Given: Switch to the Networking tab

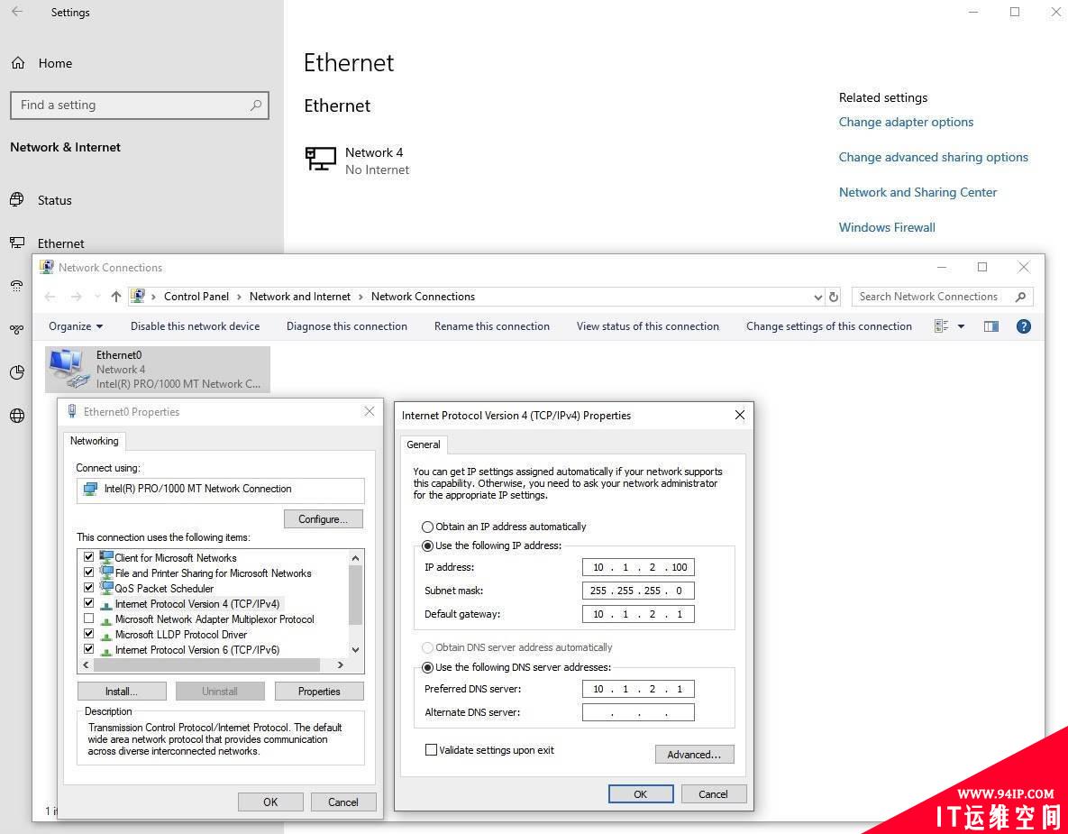Looking at the screenshot, I should (94, 441).
